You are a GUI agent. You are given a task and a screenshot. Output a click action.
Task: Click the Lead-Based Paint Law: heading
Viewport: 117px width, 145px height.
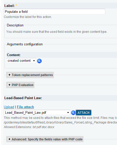click(x=23, y=98)
